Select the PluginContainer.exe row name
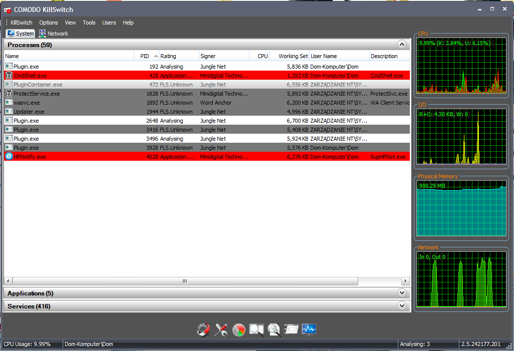The height and width of the screenshot is (351, 514). pyautogui.click(x=38, y=85)
